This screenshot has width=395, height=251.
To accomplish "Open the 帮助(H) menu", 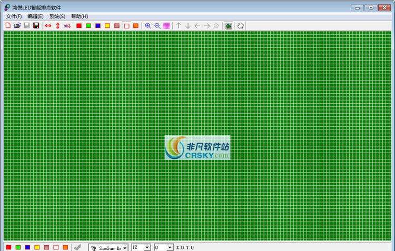I will [x=80, y=16].
